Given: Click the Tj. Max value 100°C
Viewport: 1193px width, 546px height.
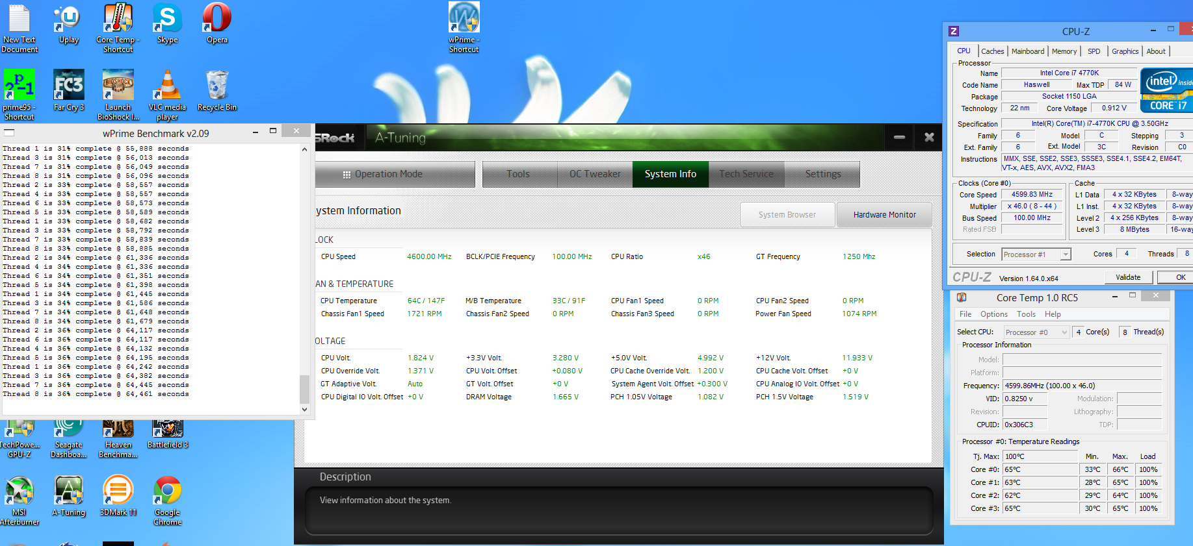Looking at the screenshot, I should coord(1040,456).
